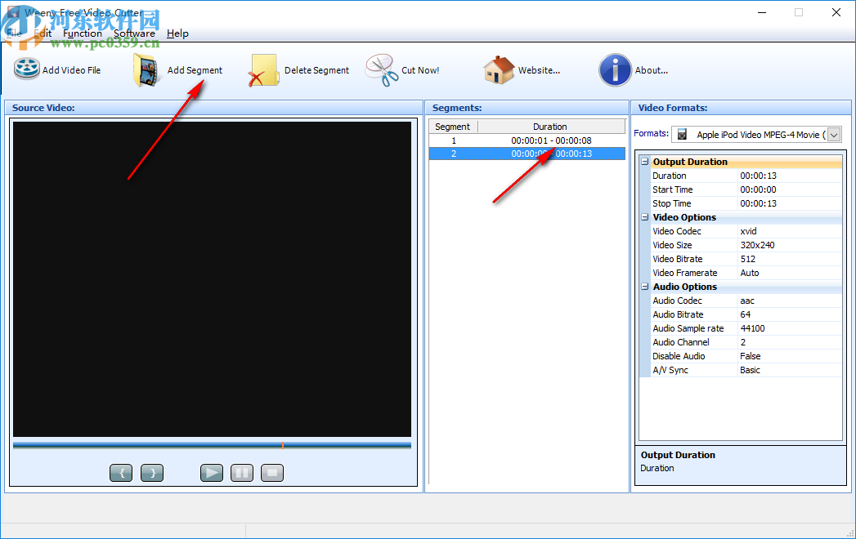Click the Segment column header

(x=453, y=127)
